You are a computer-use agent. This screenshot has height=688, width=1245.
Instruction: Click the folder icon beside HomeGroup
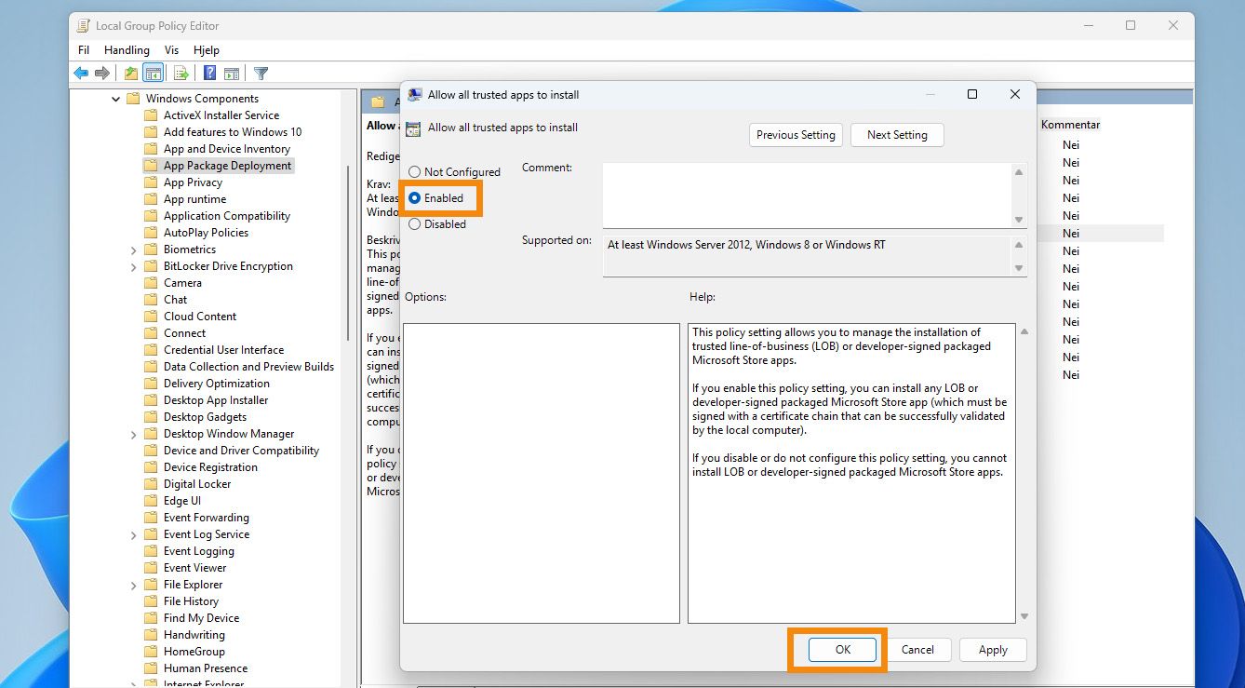[x=151, y=652]
